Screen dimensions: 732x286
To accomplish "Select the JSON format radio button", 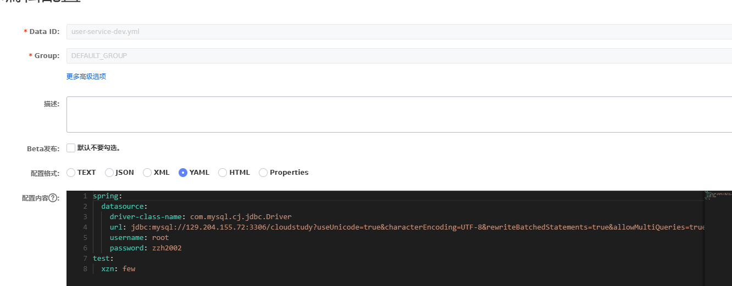I will click(x=109, y=173).
